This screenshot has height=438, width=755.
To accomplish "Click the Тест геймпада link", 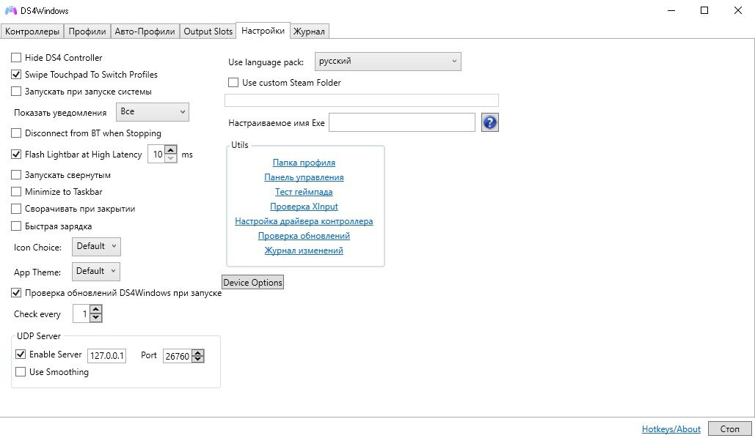I will pyautogui.click(x=304, y=192).
